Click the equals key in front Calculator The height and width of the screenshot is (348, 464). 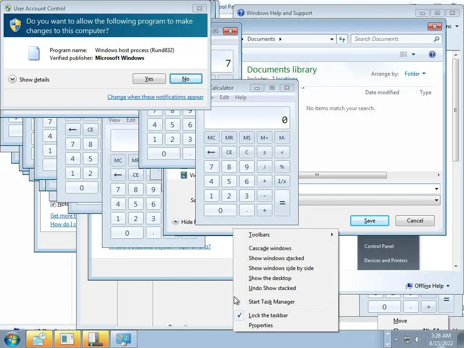[282, 203]
